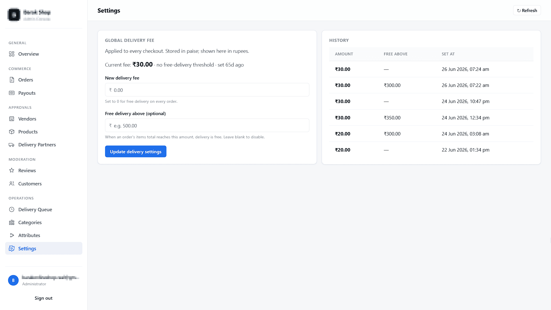Click the Settings gear icon
Viewport: 551px width, 310px height.
pos(11,249)
